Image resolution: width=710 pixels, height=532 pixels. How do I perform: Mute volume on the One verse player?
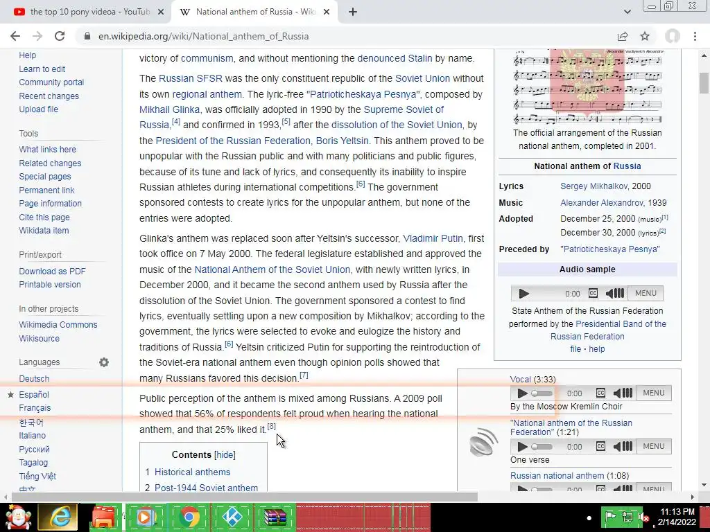click(623, 447)
